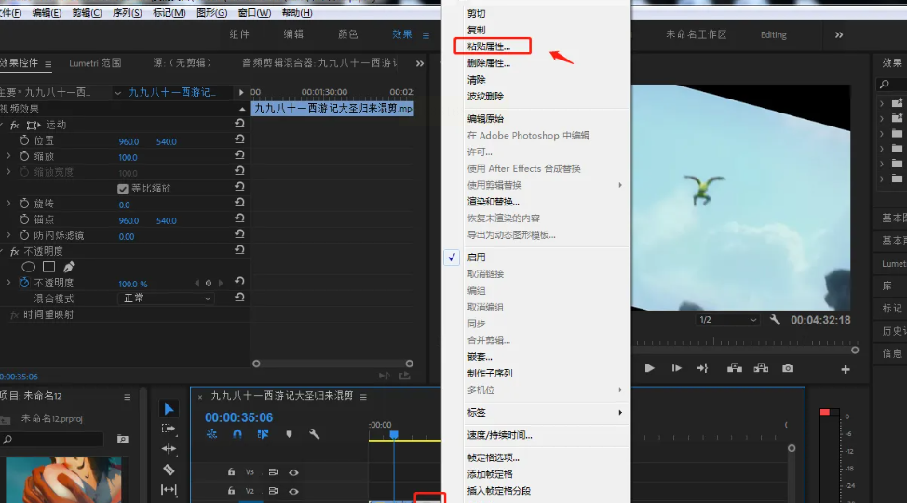Open timeline display settings wrench
The height and width of the screenshot is (503, 907).
(x=314, y=433)
